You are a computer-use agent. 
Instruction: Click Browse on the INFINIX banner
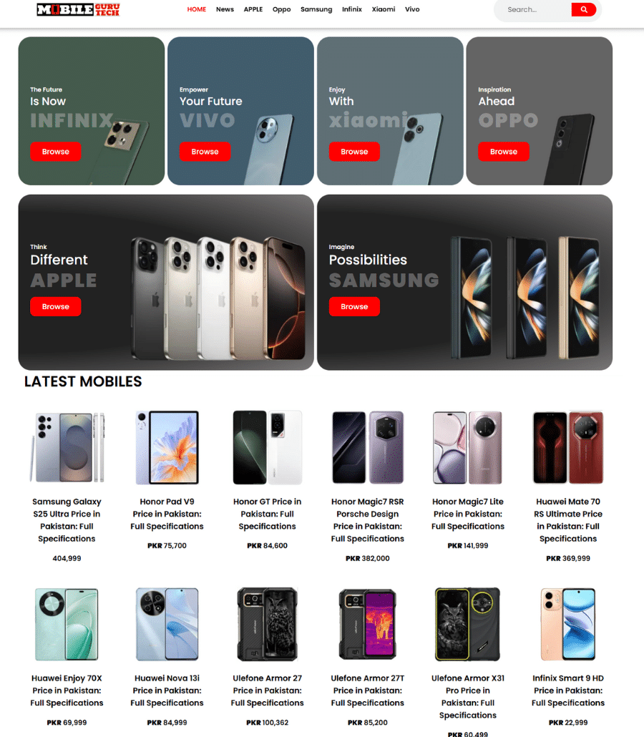(56, 152)
